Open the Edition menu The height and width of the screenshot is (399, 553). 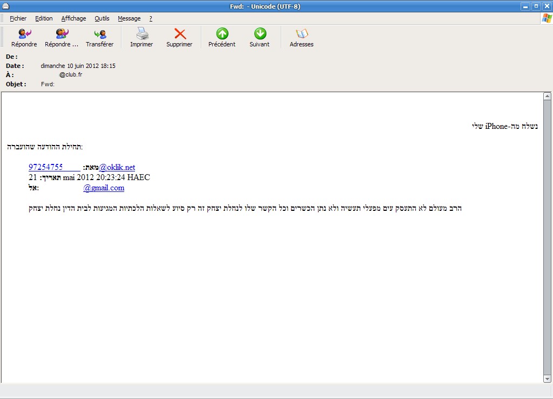pos(44,18)
